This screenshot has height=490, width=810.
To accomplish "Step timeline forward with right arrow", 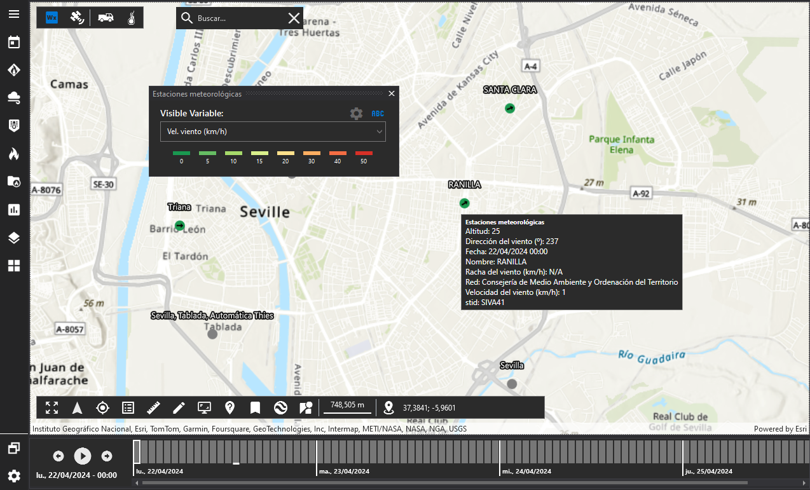I will (x=107, y=456).
